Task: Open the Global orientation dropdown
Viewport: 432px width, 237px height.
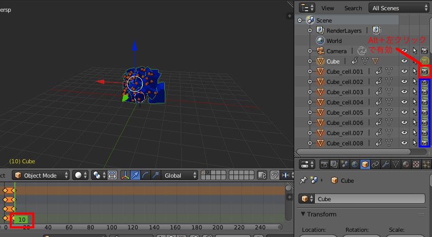Action: point(180,175)
